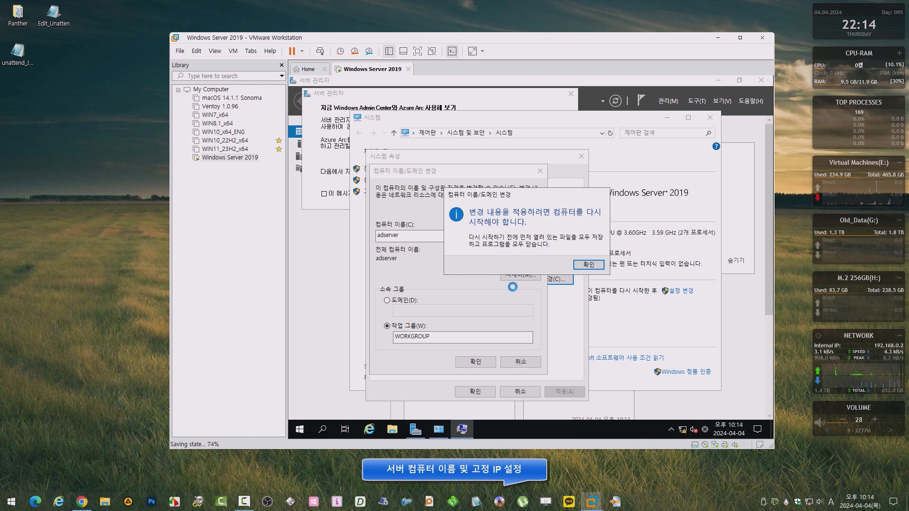Open the dropdown arrow beside the pause button
This screenshot has height=511, width=909.
[x=302, y=51]
